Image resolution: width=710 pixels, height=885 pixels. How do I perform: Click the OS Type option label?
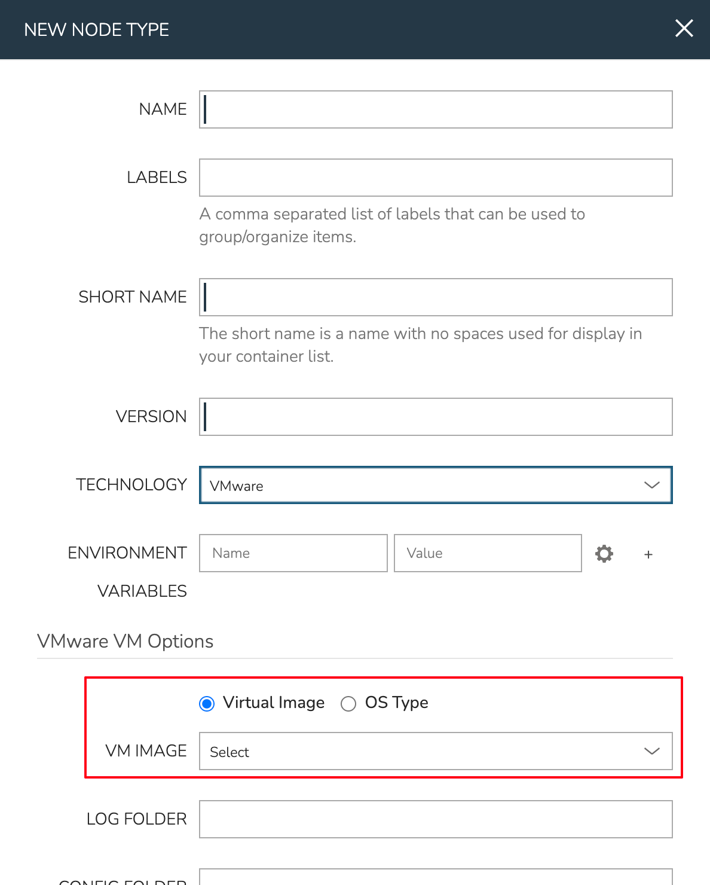pyautogui.click(x=396, y=703)
